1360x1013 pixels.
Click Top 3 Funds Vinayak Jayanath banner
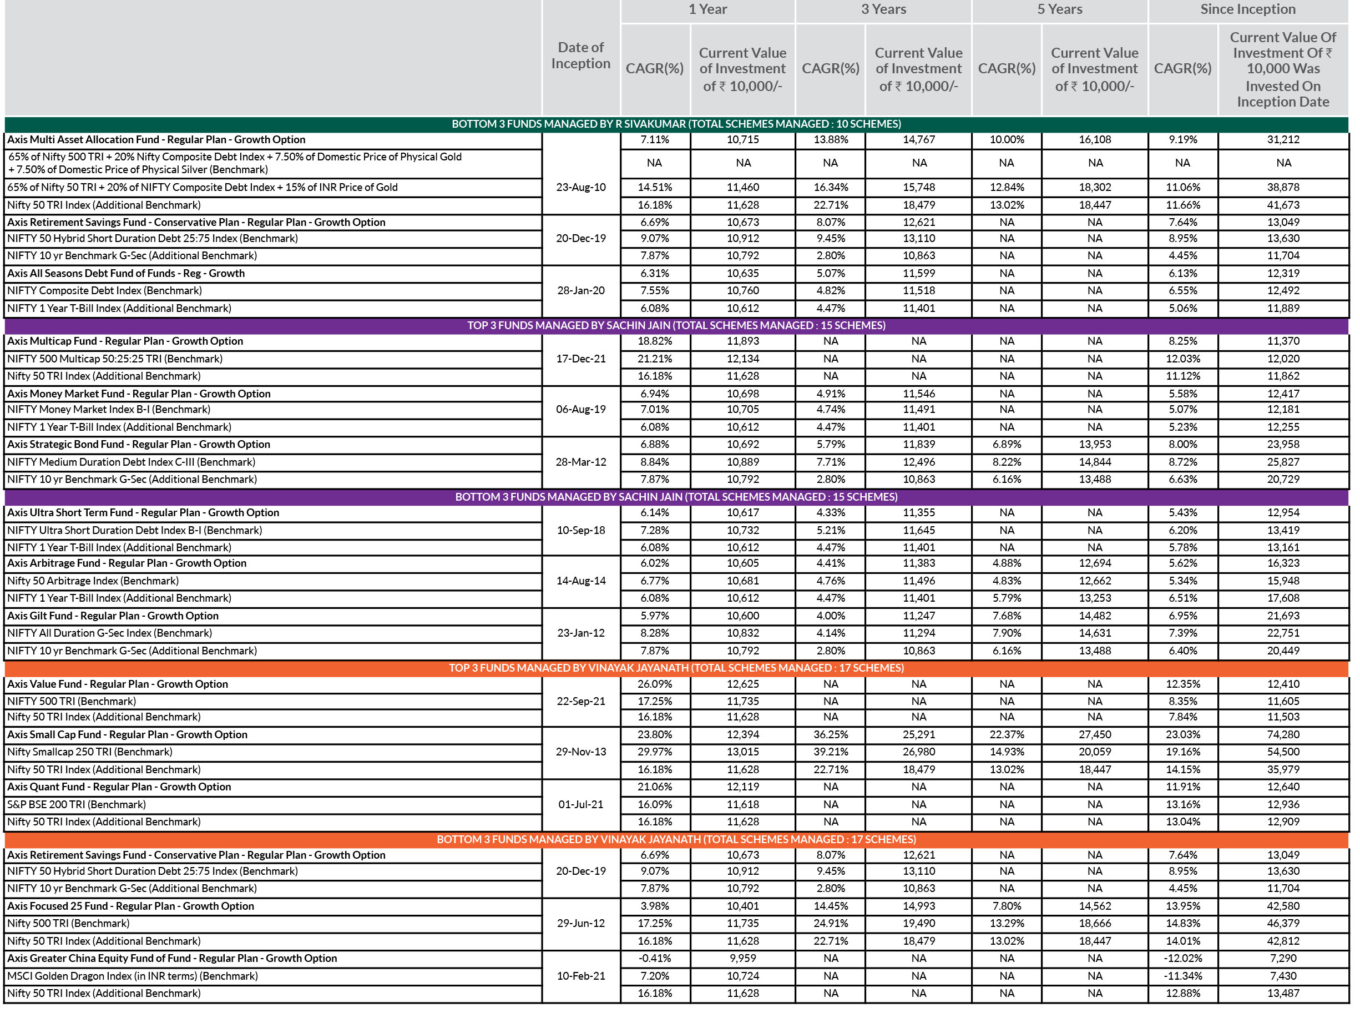click(x=675, y=668)
